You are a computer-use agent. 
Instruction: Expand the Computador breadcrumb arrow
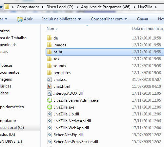[43, 7]
